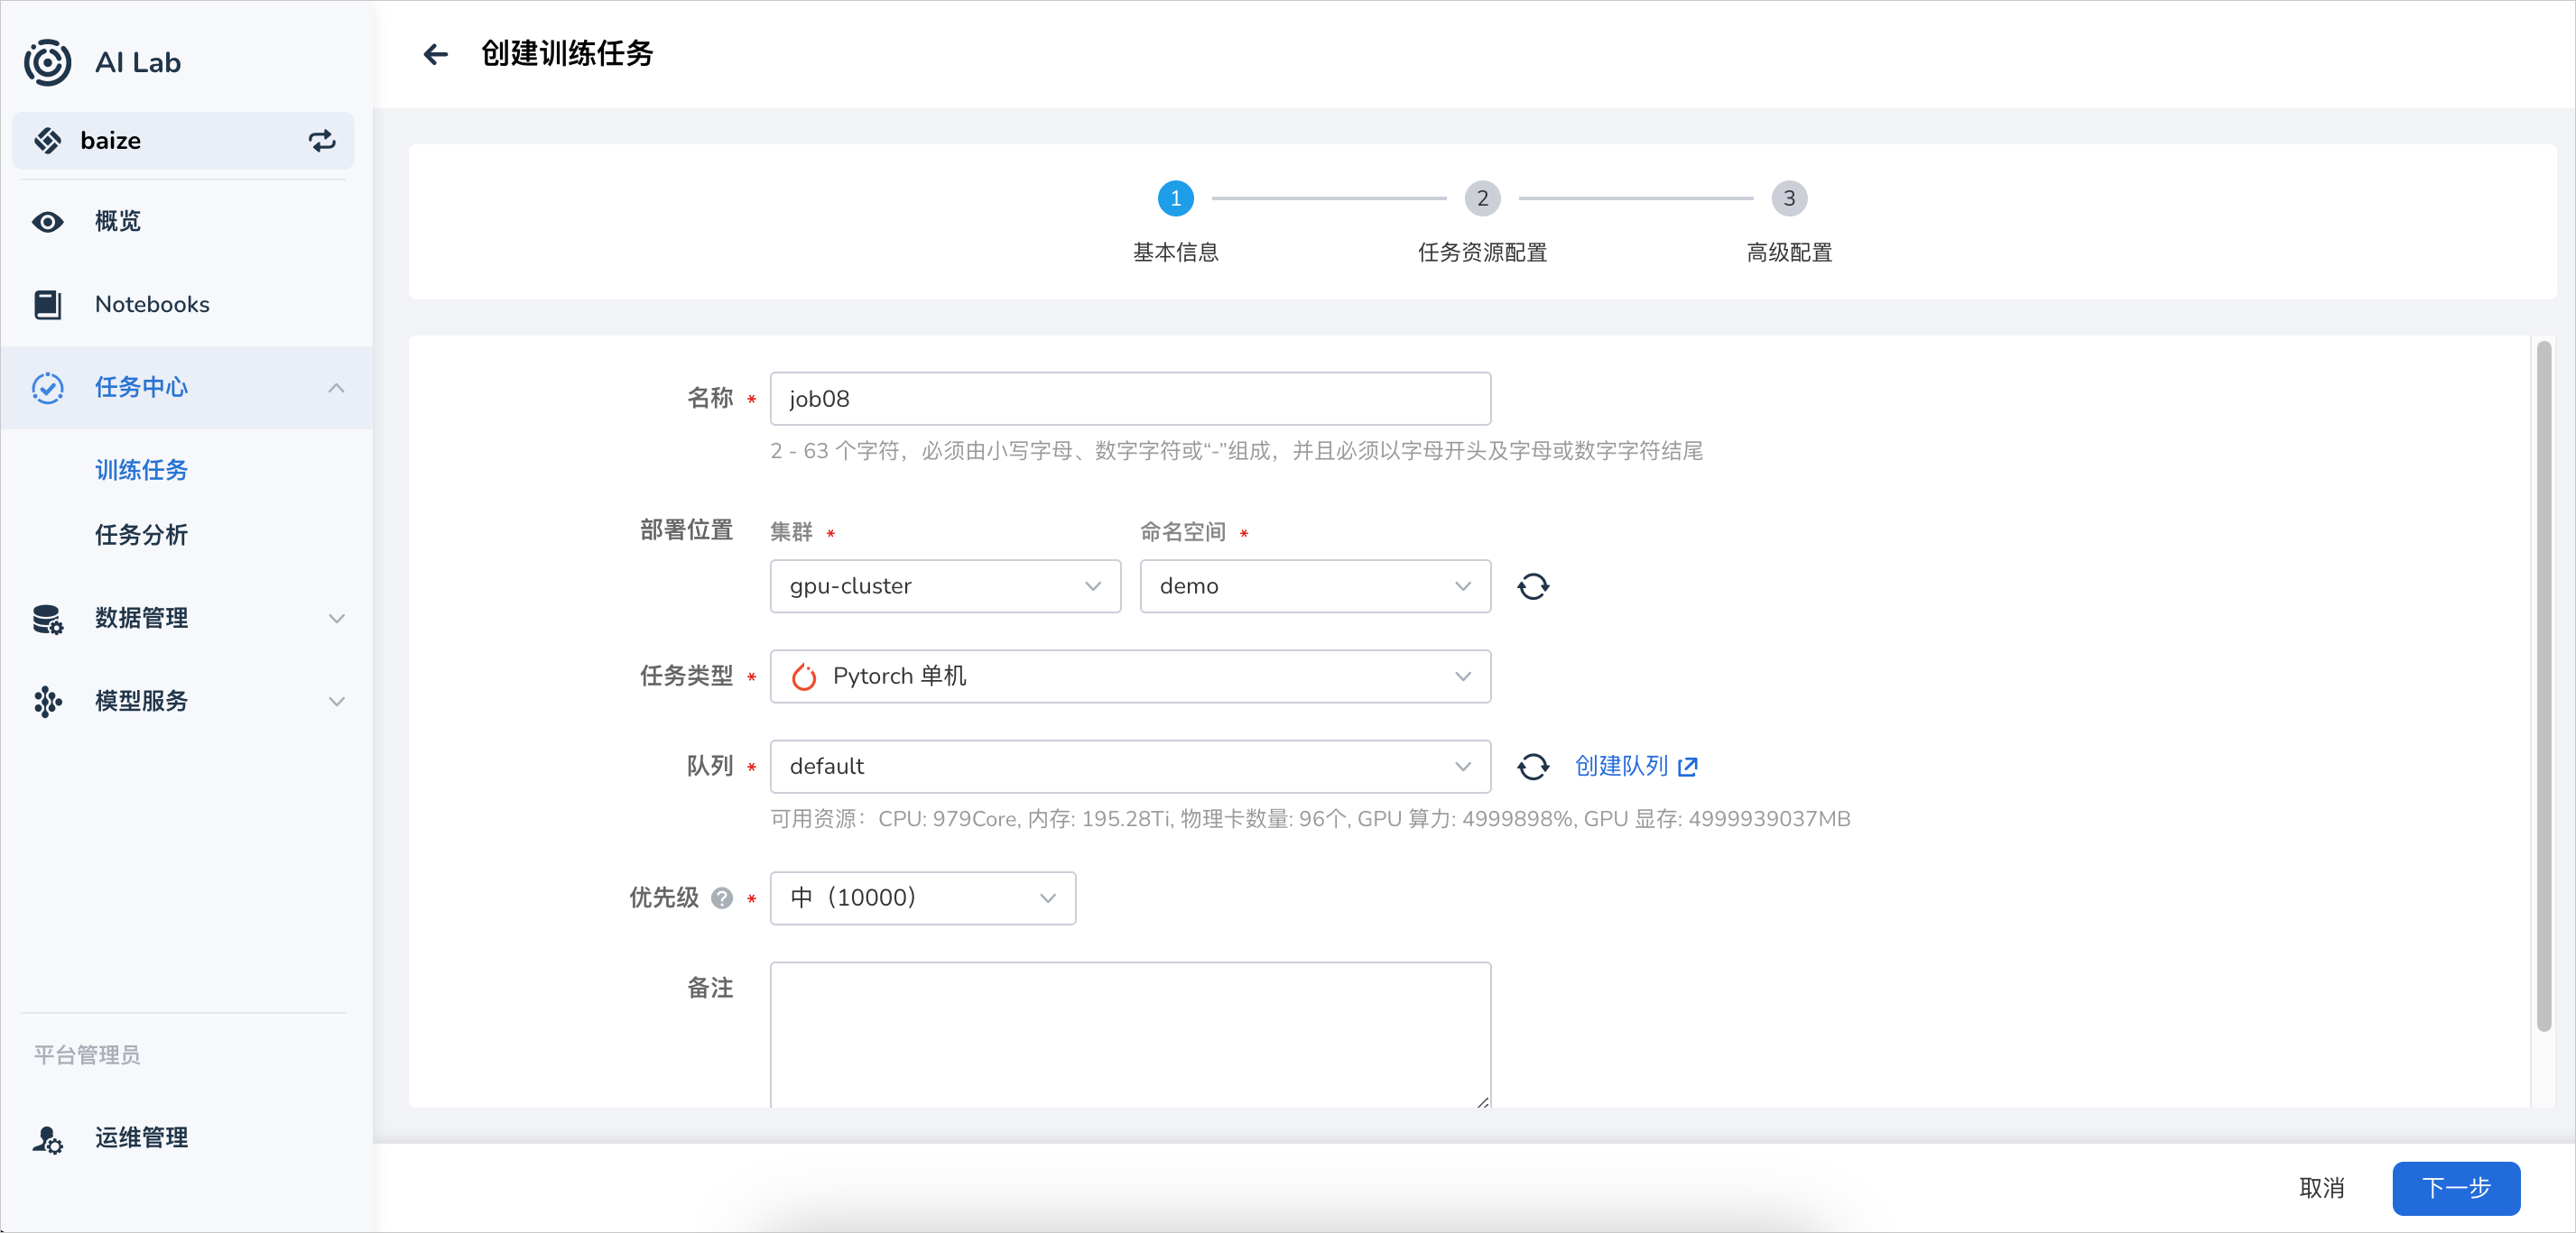
Task: Click the Notebooks book icon
Action: tap(47, 305)
